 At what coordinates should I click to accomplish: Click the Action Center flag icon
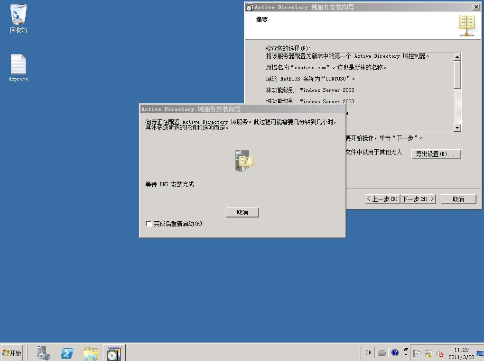pyautogui.click(x=417, y=353)
